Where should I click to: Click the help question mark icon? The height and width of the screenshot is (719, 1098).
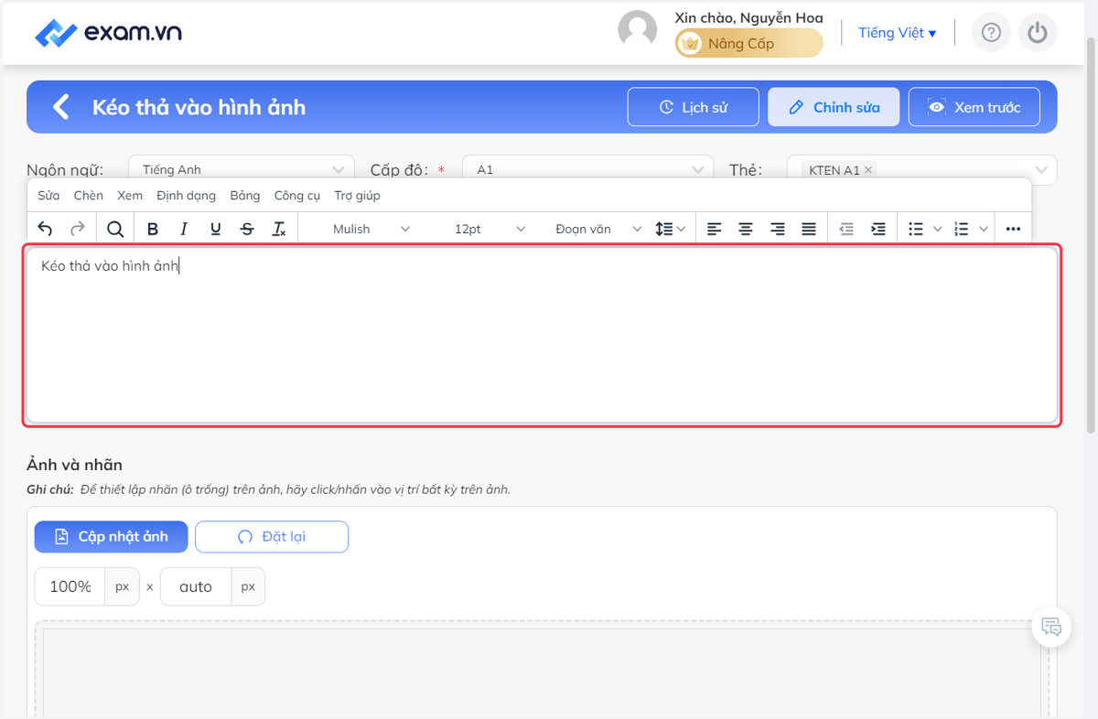tap(991, 33)
